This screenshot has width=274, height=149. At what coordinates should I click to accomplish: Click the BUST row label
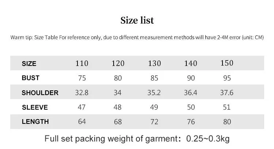31,78
